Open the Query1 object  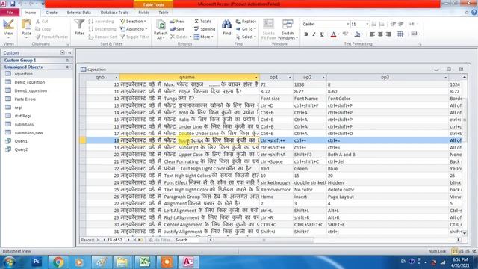point(21,141)
